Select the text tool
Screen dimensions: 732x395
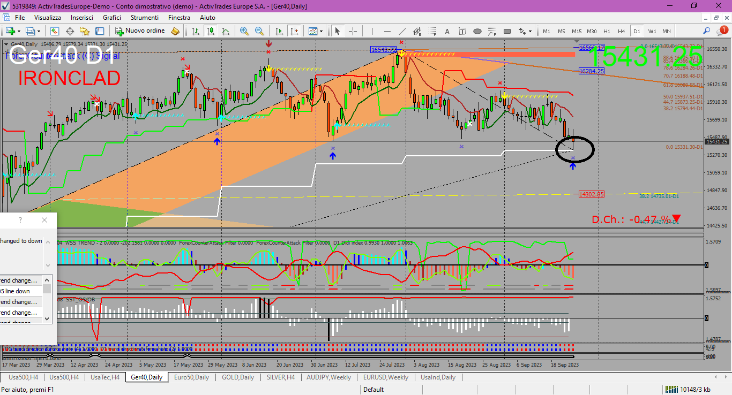447,31
